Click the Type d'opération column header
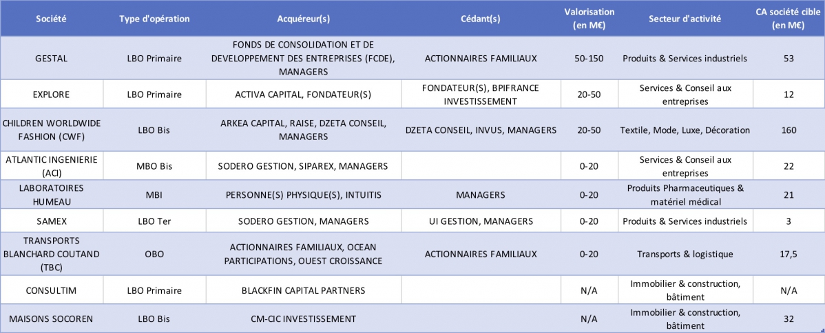 154,19
